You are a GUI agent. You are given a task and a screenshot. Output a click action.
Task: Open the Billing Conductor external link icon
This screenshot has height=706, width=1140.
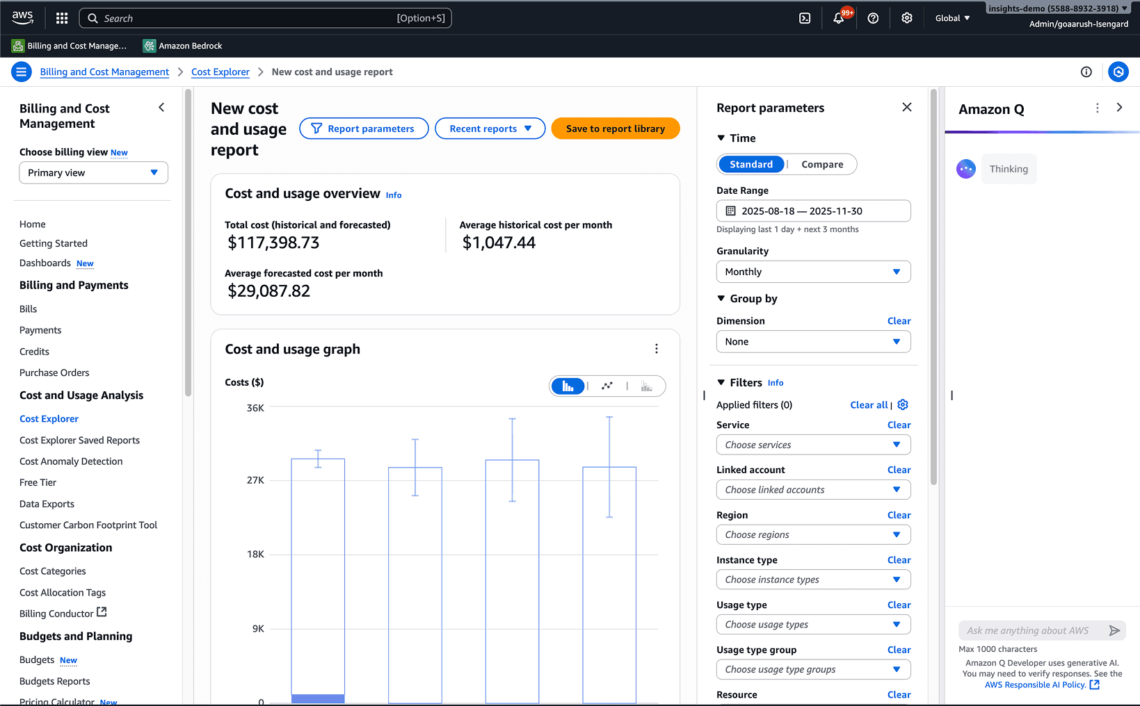(102, 612)
